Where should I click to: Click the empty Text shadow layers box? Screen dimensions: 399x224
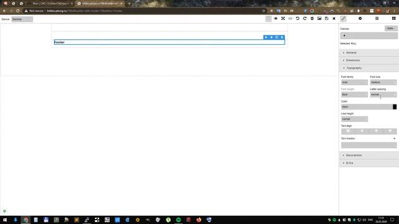[x=368, y=145]
